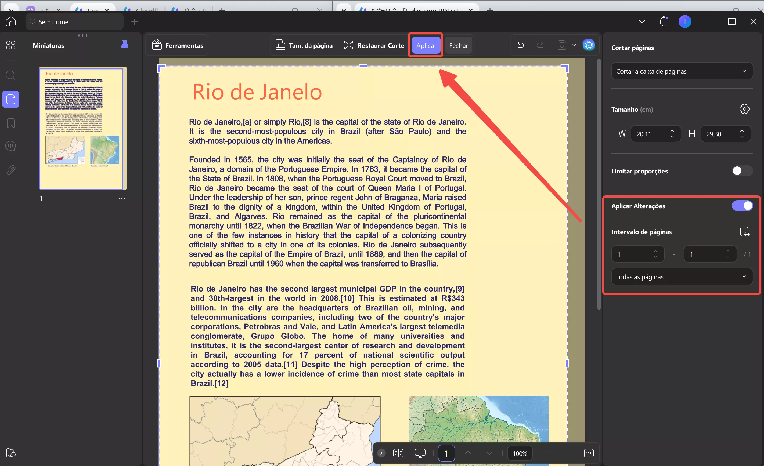Open the notifications bell

[663, 21]
